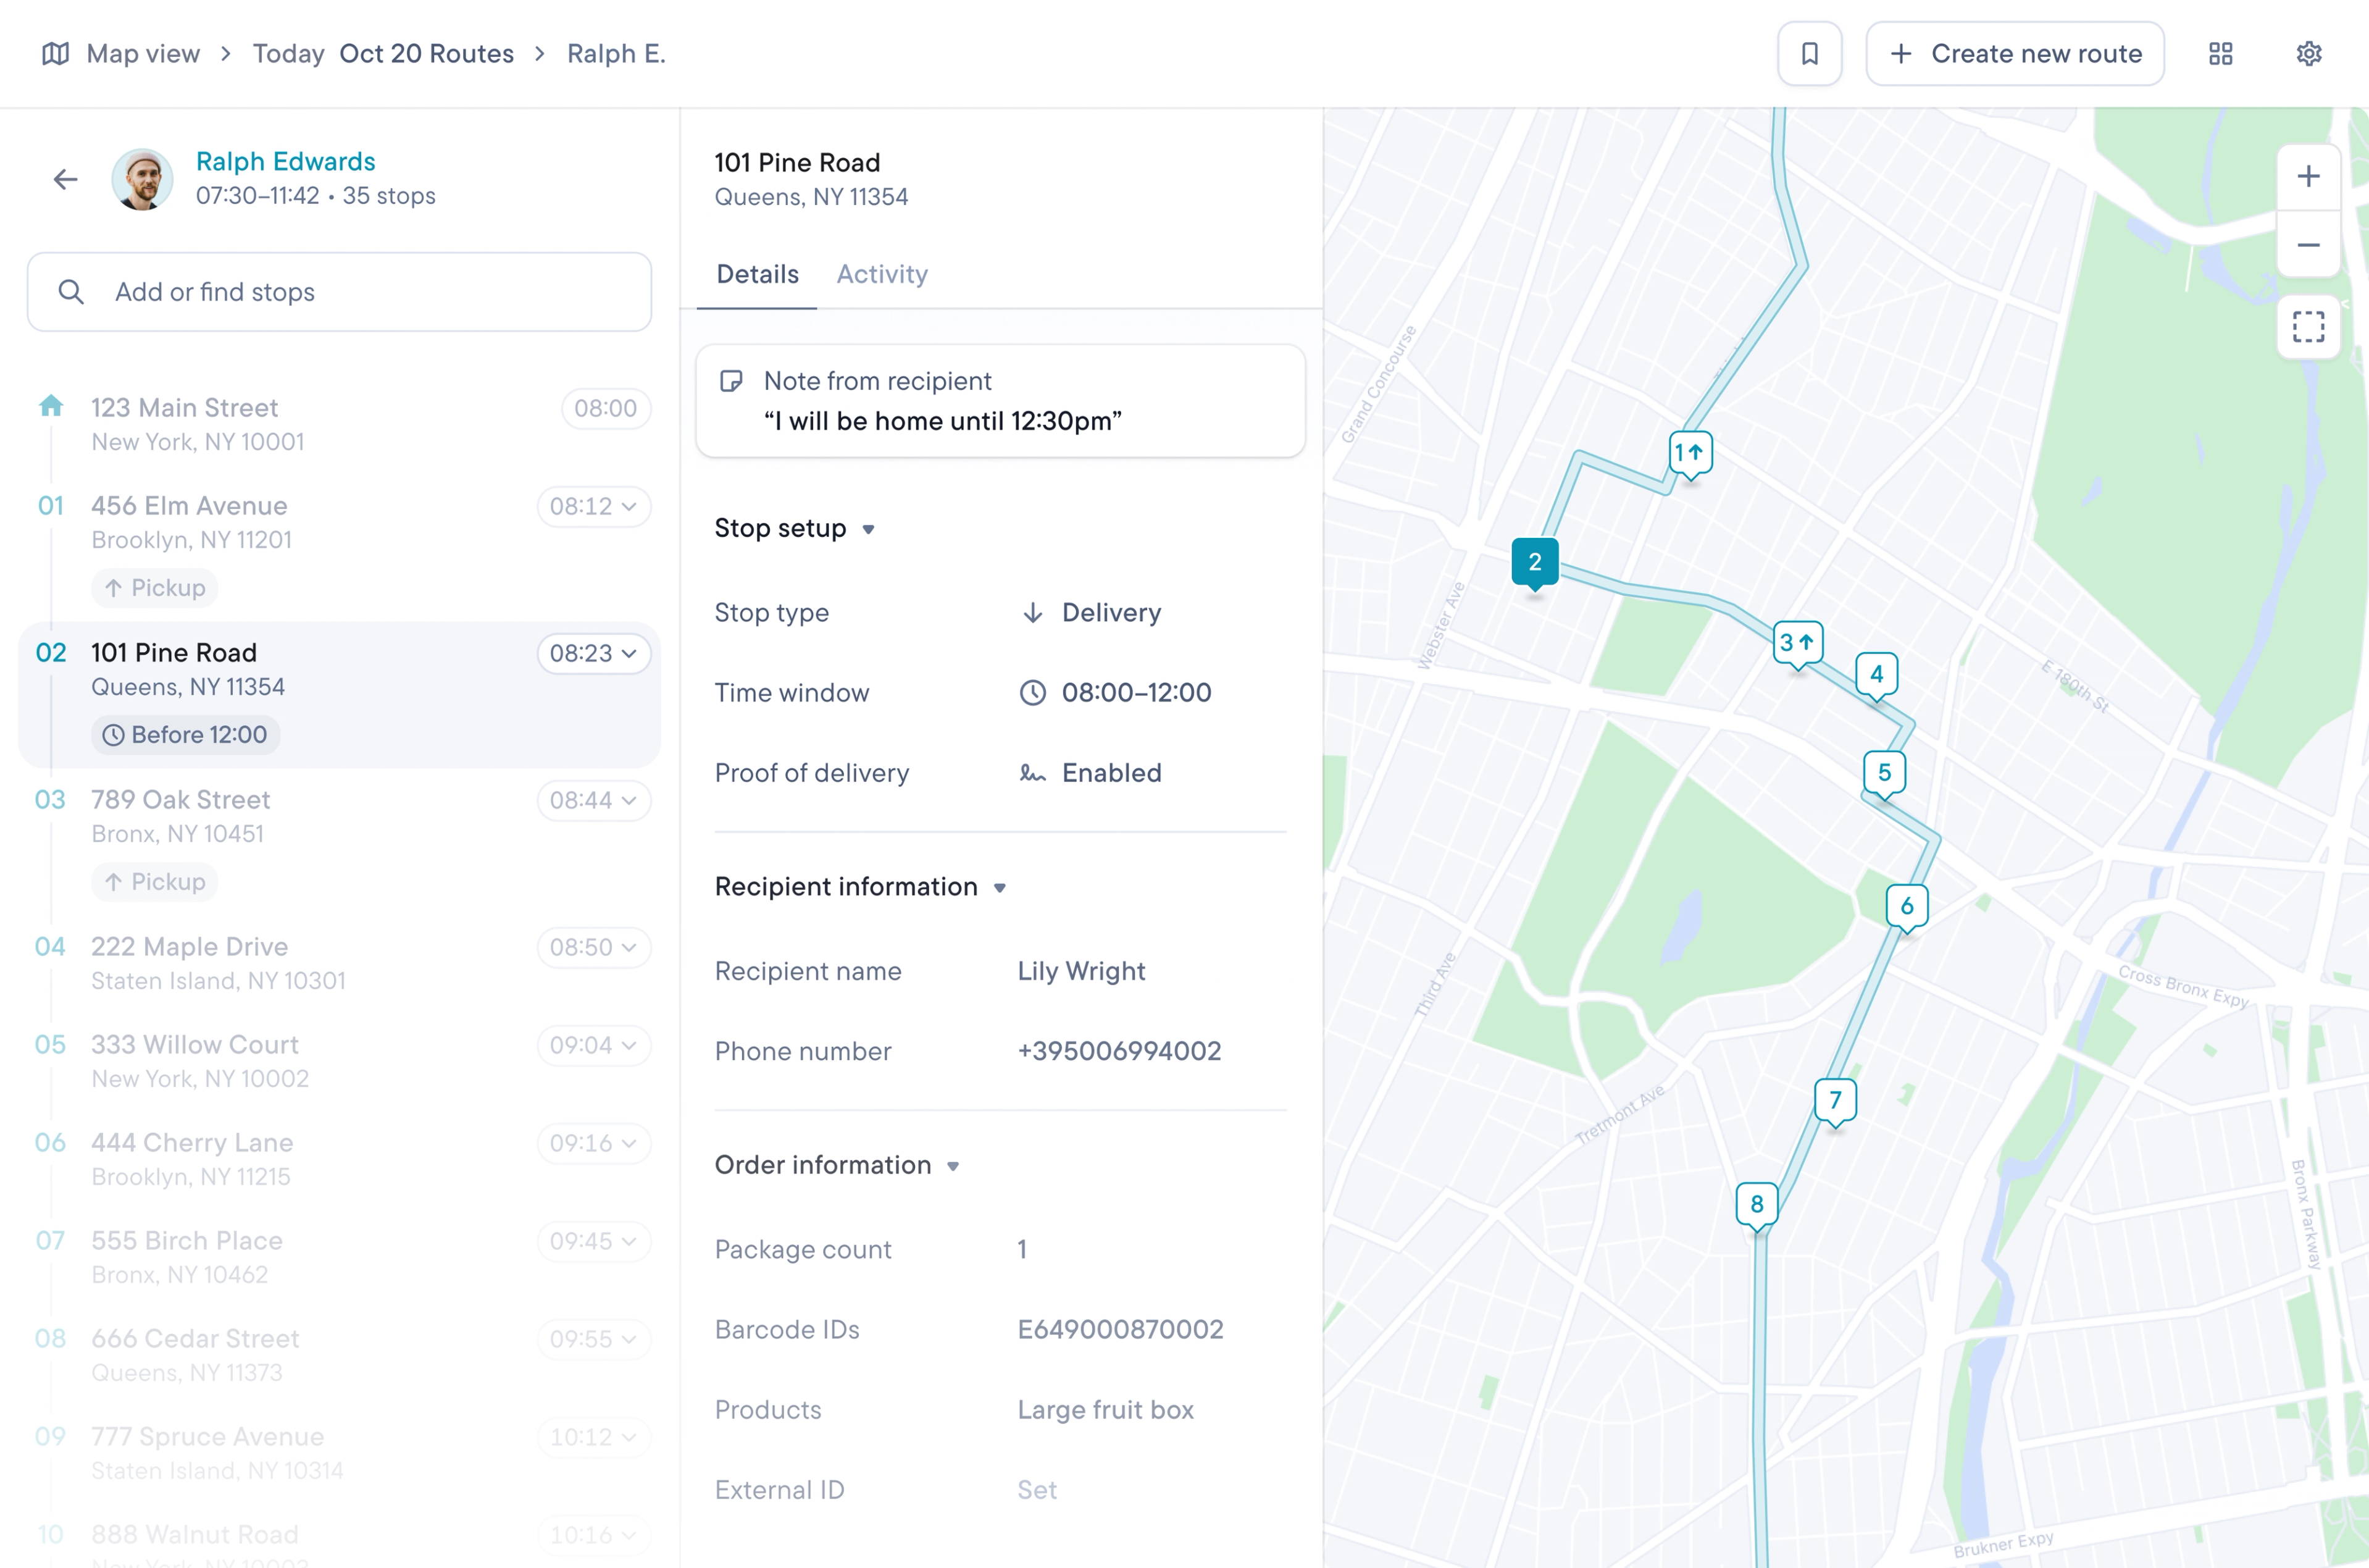Click the map icon in breadcrumb
The image size is (2369, 1568).
click(55, 54)
